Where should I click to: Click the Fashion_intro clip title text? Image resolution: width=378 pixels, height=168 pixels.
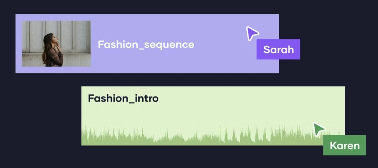pyautogui.click(x=123, y=98)
